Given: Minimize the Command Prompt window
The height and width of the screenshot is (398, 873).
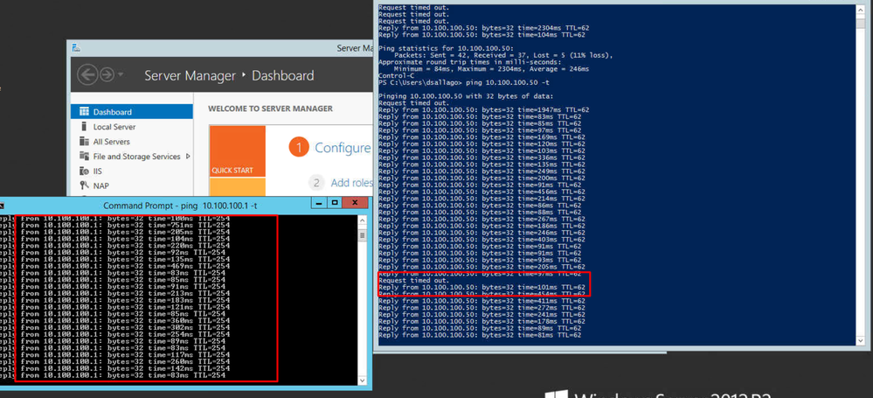Looking at the screenshot, I should [320, 203].
